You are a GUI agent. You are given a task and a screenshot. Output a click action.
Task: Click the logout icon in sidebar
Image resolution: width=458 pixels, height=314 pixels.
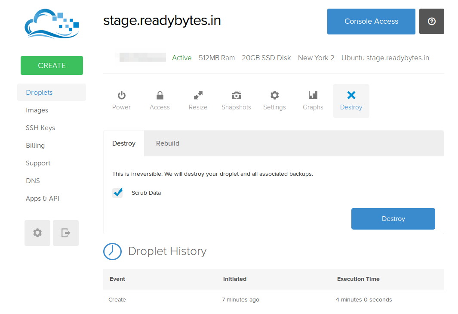(x=66, y=233)
